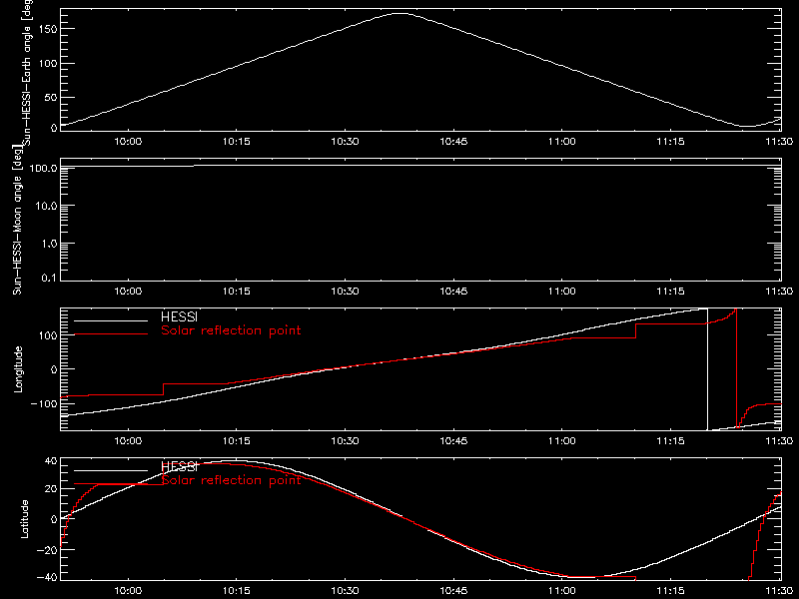799x599 pixels.
Task: Click 10:00 time label under Latitude plot
Action: [x=128, y=591]
